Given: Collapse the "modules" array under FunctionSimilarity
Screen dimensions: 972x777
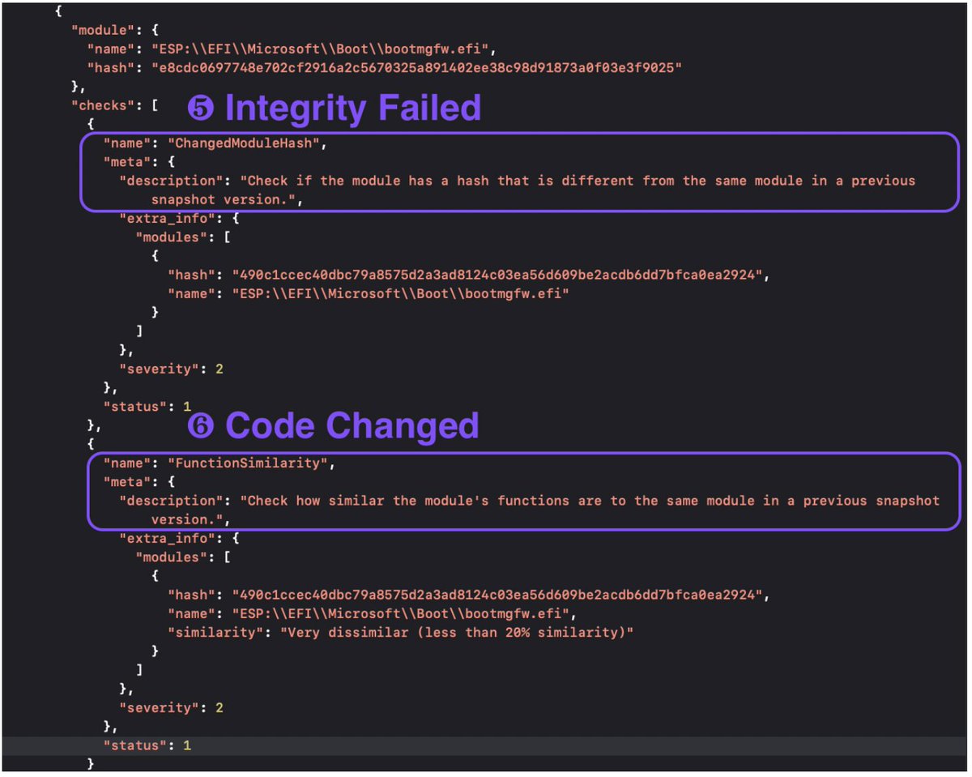Looking at the screenshot, I should (230, 557).
